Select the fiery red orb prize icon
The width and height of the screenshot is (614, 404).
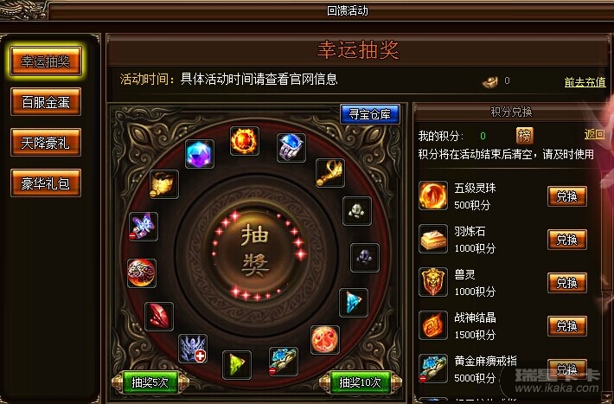pyautogui.click(x=245, y=141)
